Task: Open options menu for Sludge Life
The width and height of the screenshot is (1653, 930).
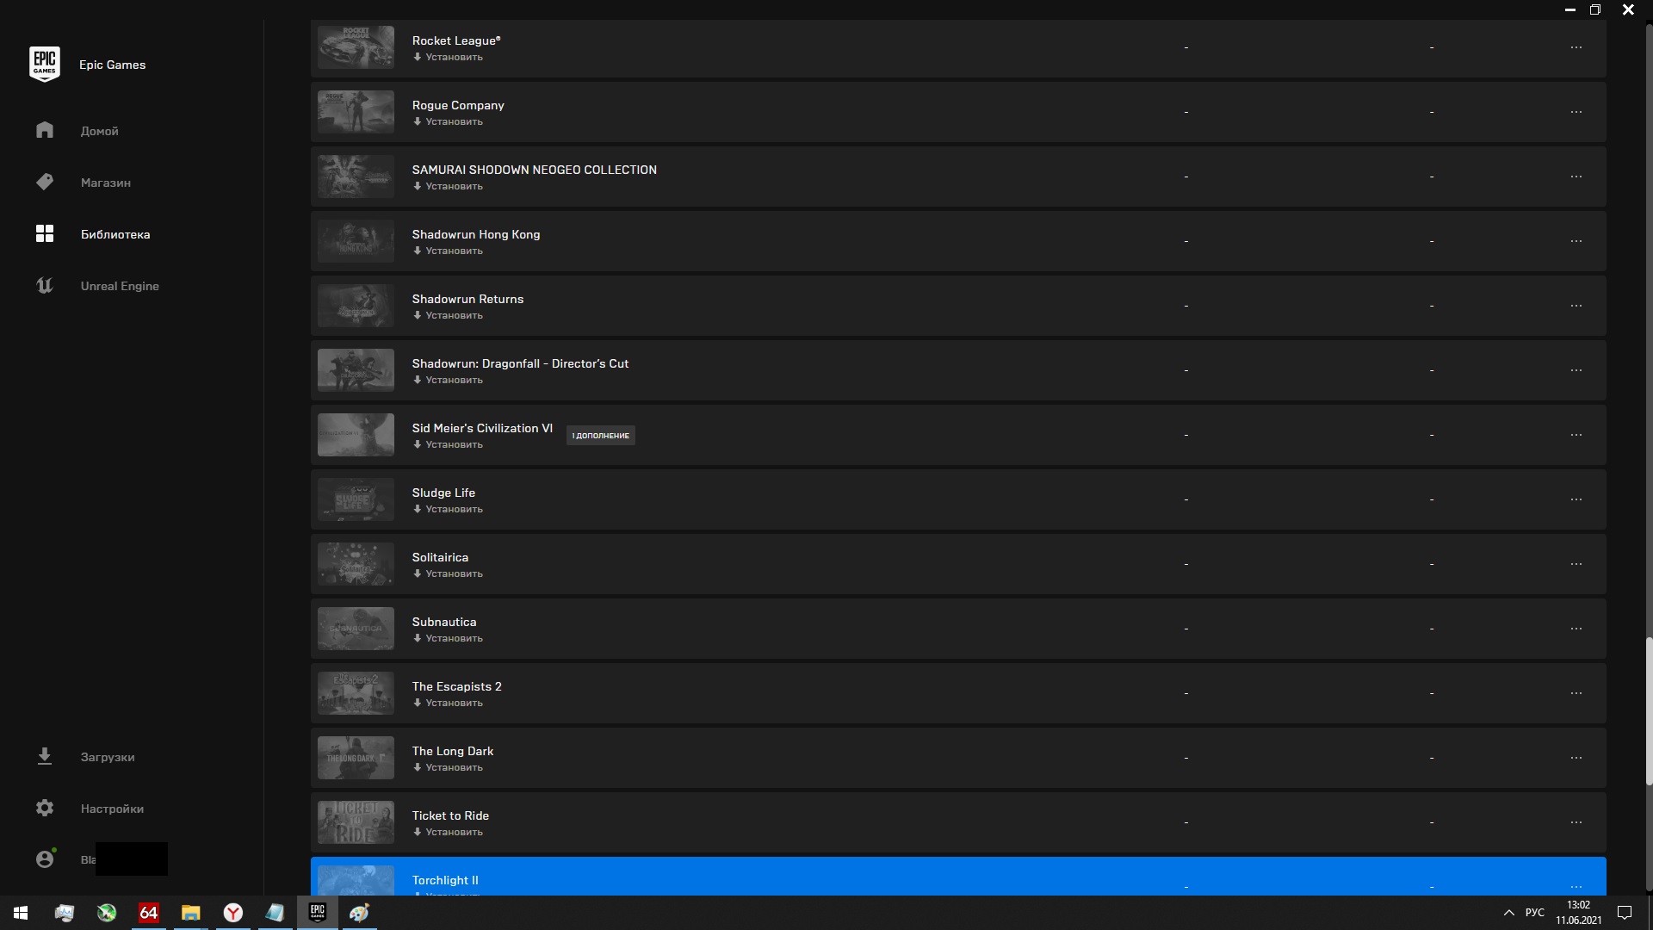Action: click(x=1576, y=499)
